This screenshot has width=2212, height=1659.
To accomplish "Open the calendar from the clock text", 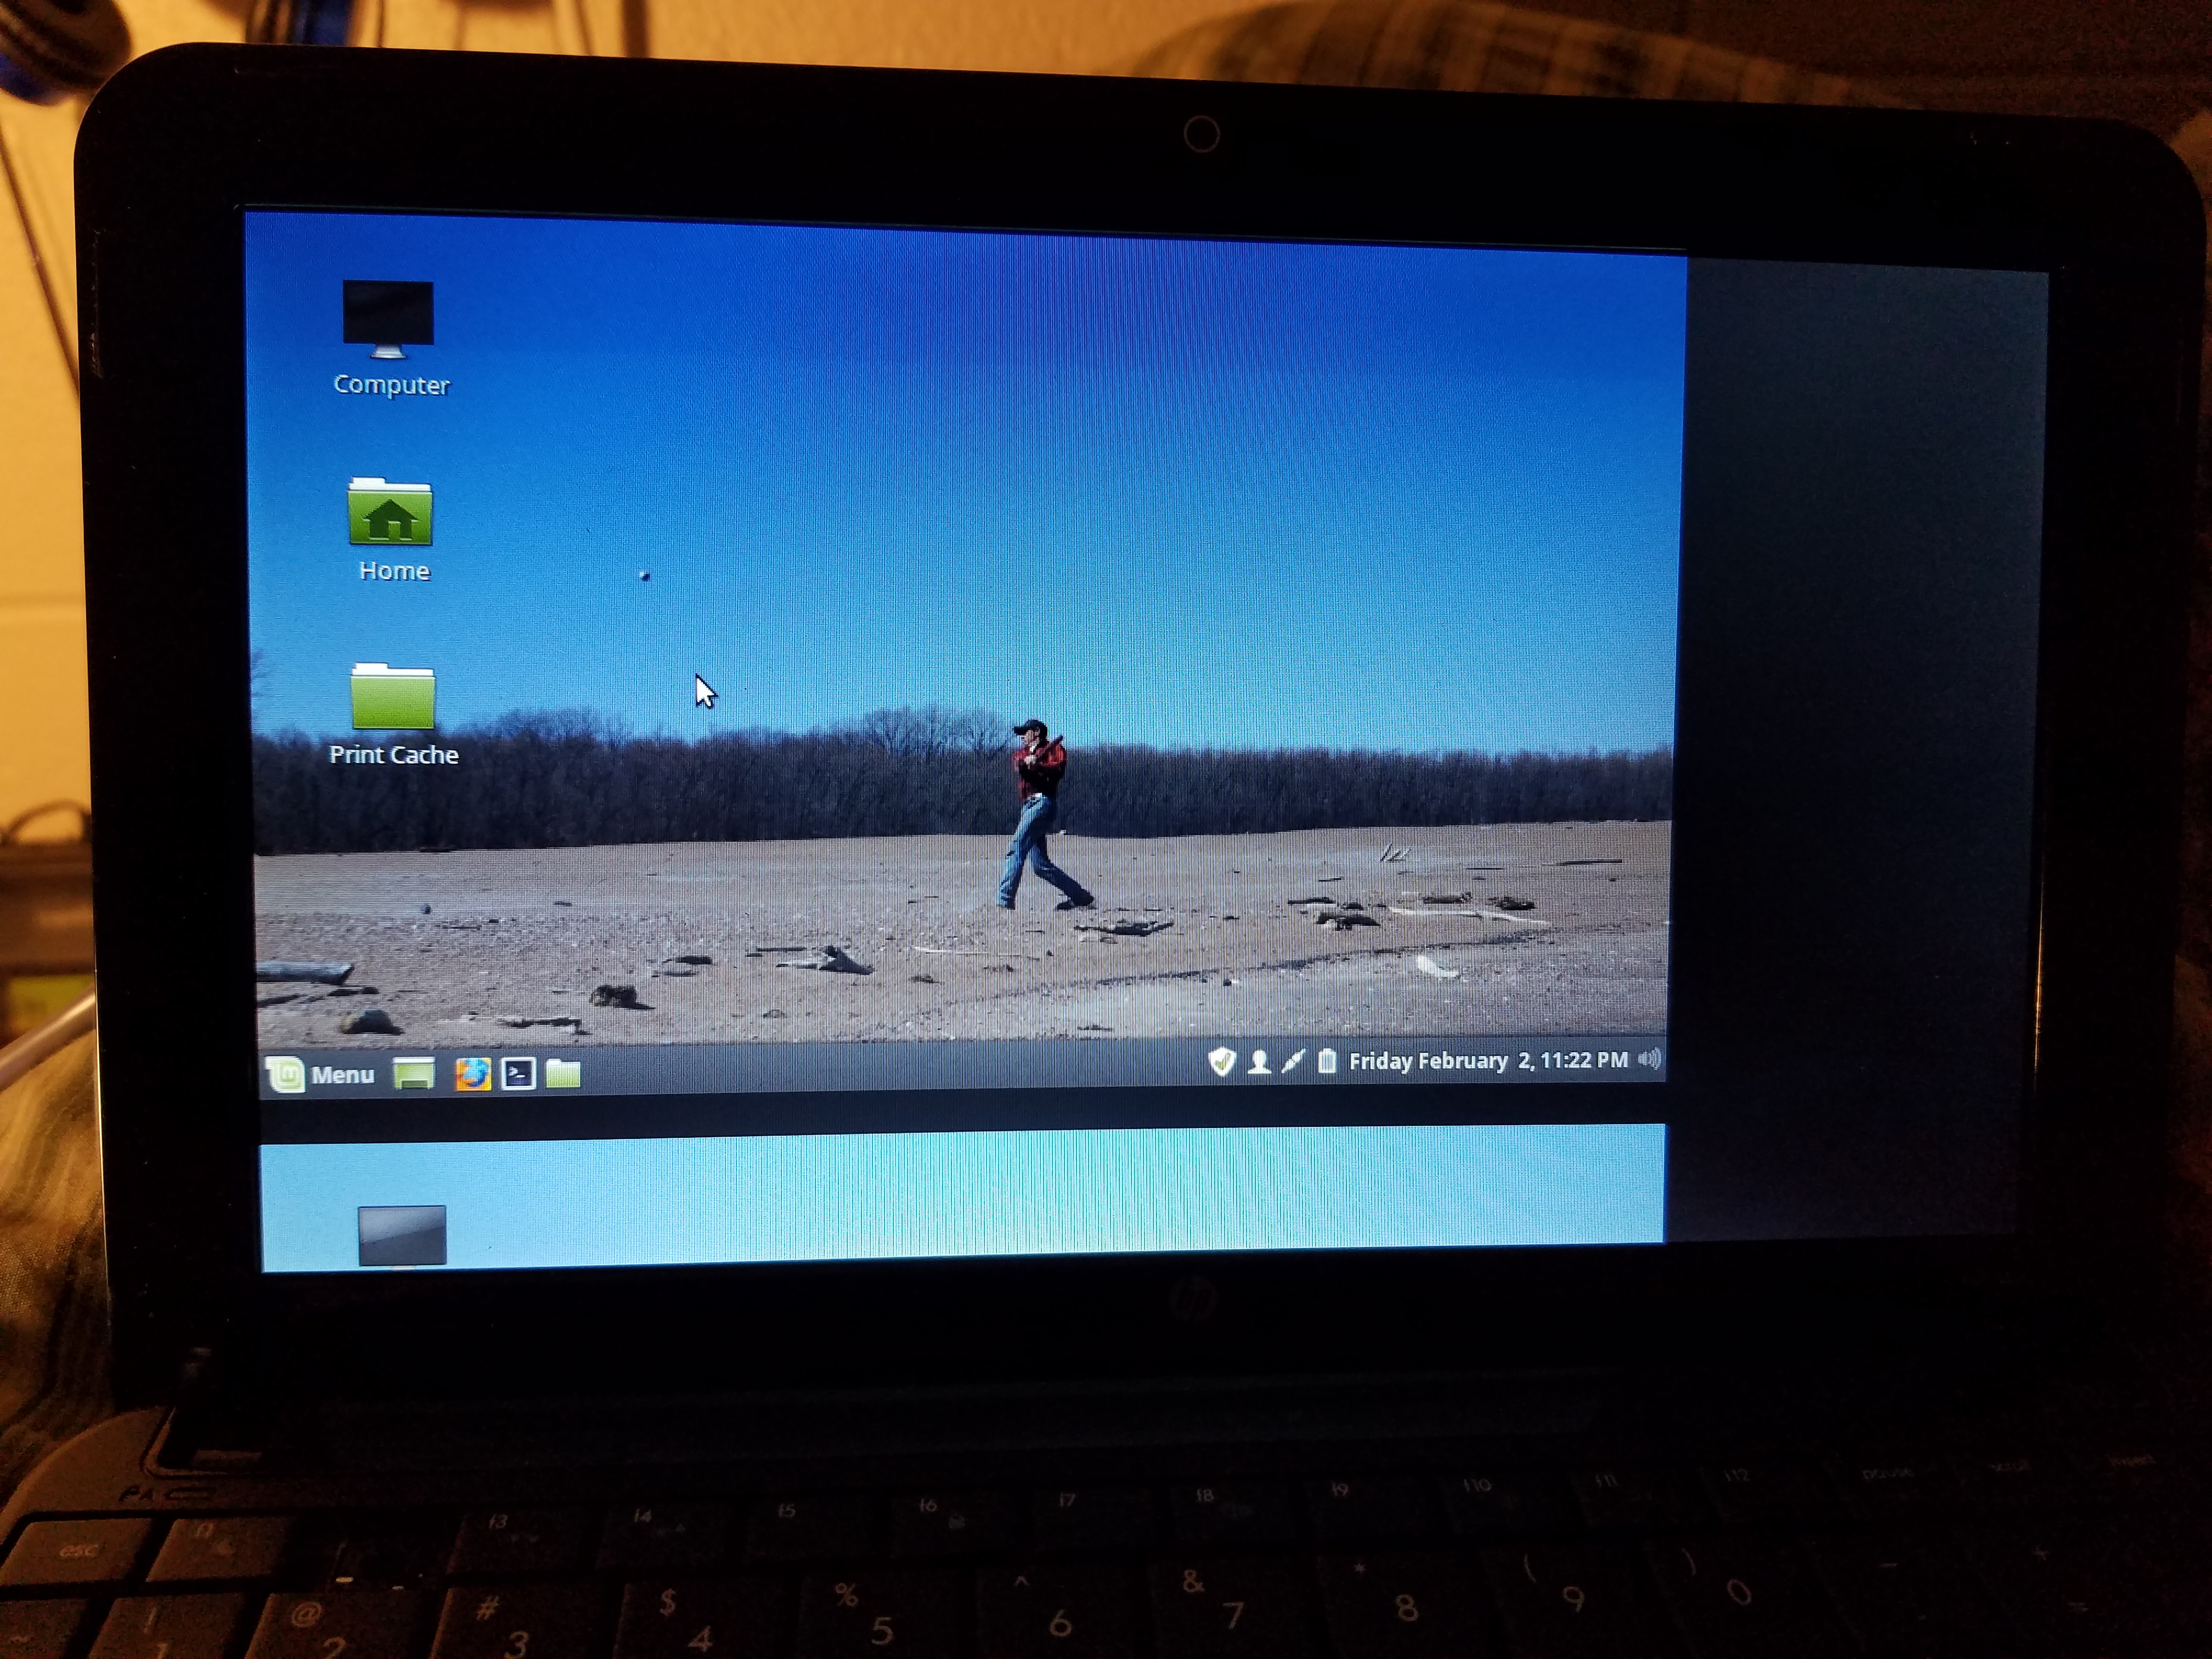I will coord(1488,1060).
